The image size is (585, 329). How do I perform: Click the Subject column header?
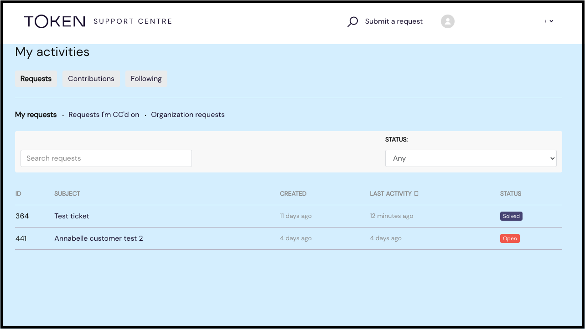tap(67, 193)
